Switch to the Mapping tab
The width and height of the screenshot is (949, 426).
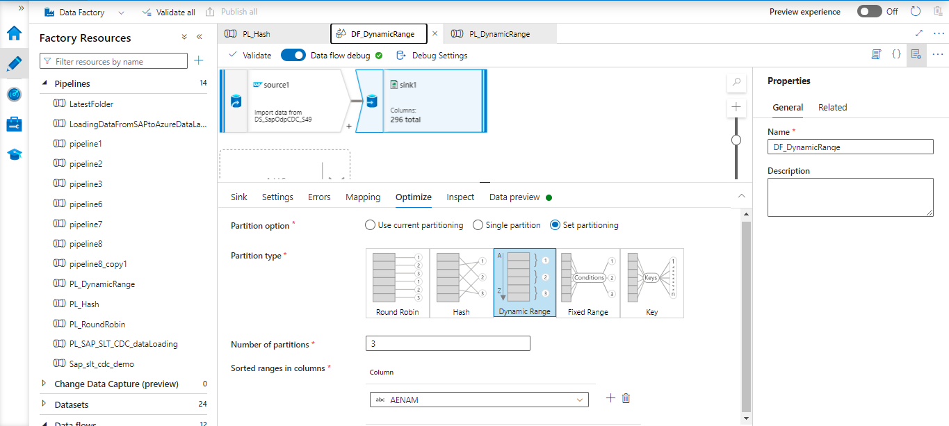pyautogui.click(x=363, y=197)
